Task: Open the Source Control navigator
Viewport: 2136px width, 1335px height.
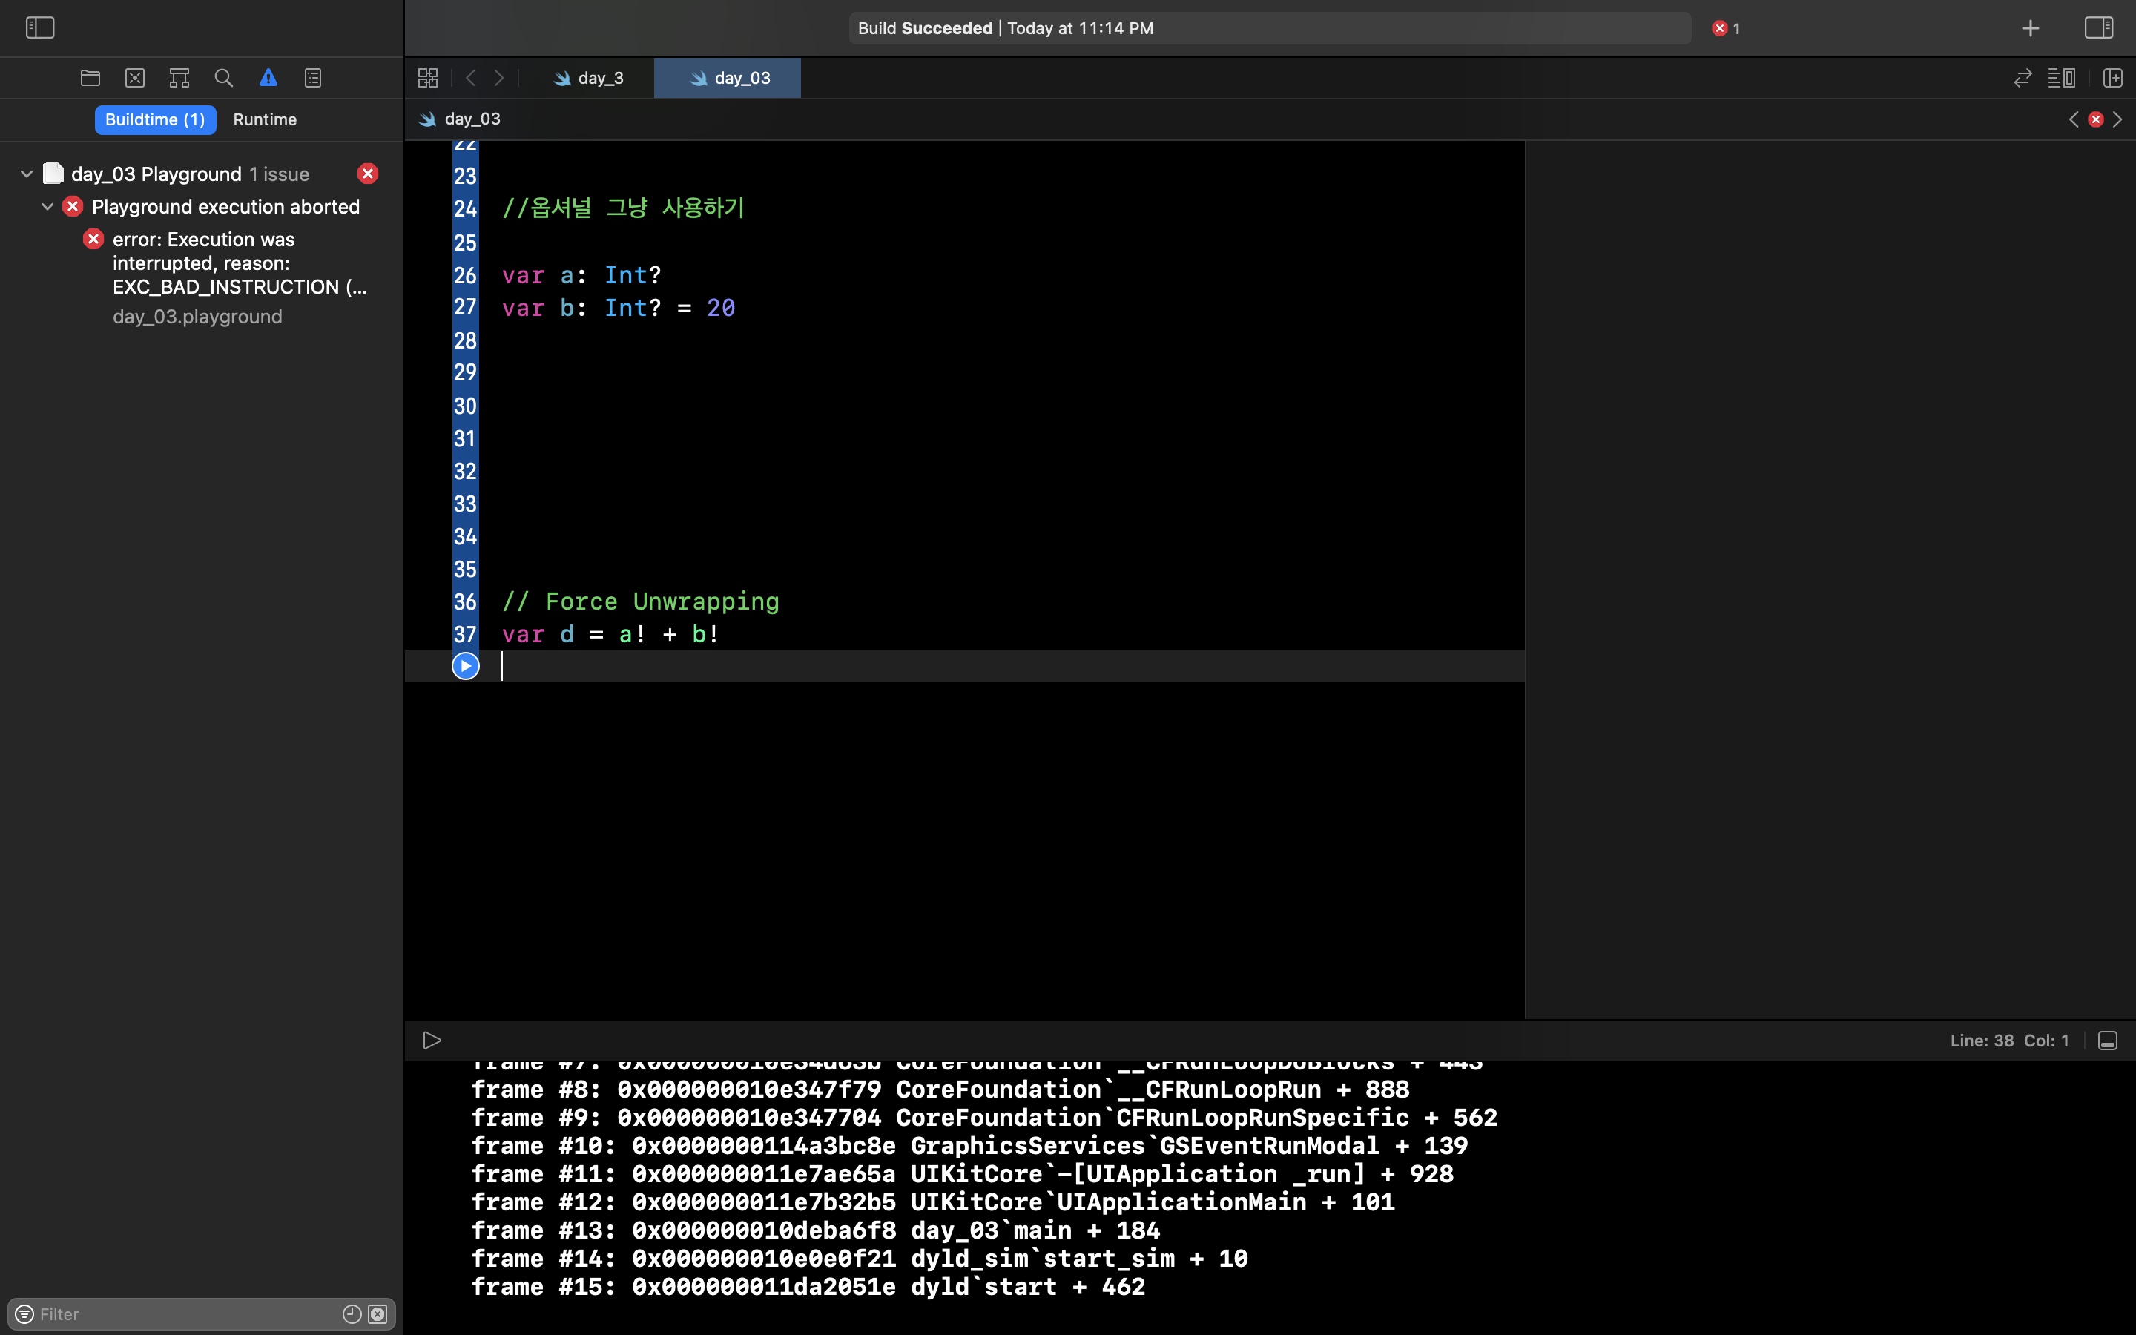Action: pos(135,78)
